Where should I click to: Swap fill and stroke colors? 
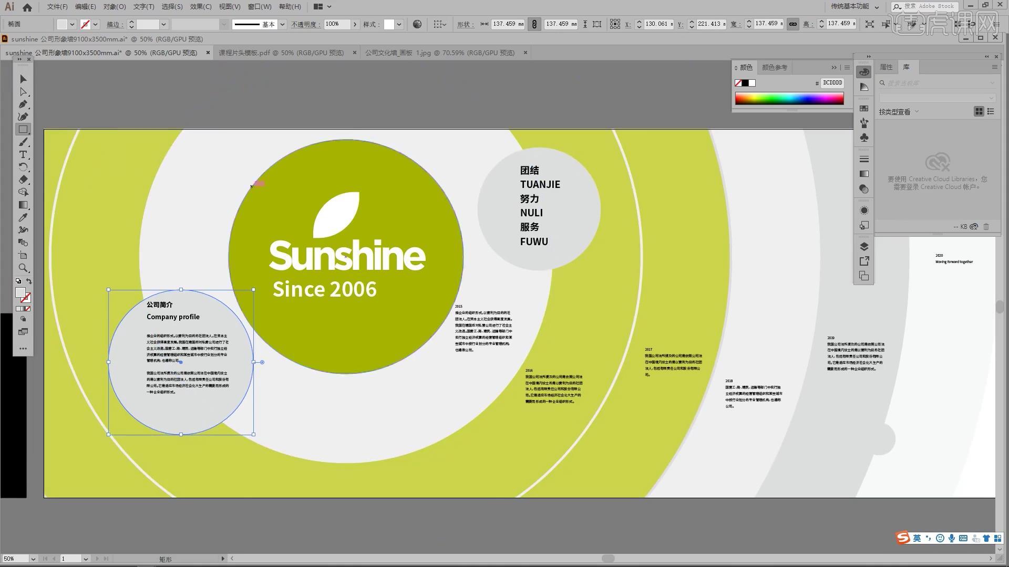point(29,281)
